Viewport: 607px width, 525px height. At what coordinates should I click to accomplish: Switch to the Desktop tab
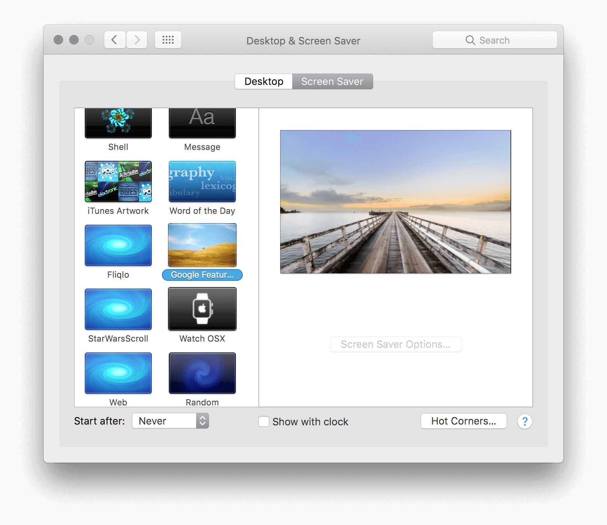(263, 81)
